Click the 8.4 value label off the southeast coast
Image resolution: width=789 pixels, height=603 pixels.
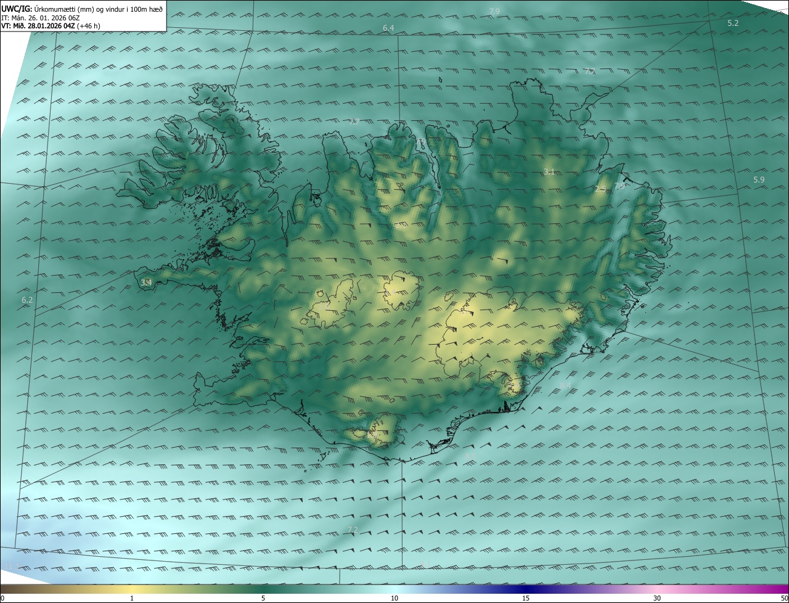tap(565, 386)
